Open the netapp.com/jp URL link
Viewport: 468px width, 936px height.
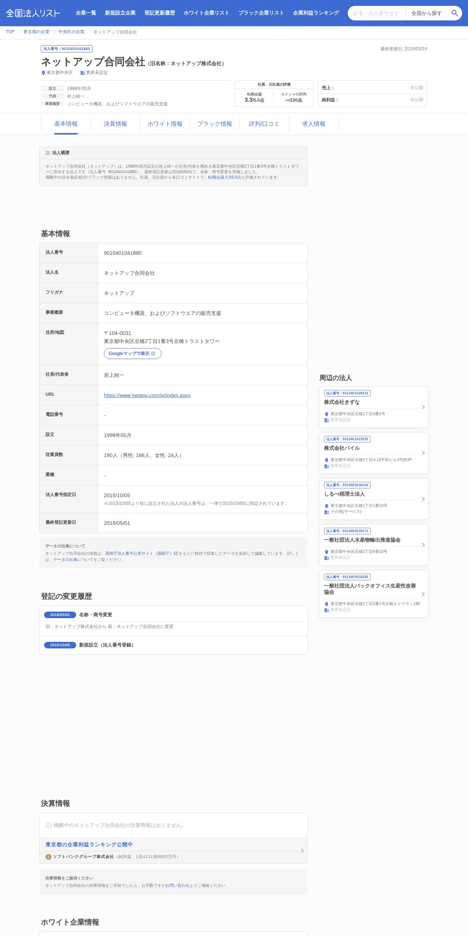coord(147,395)
